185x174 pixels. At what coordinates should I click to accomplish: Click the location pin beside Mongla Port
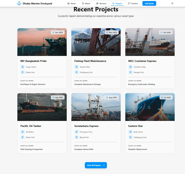coord(131,72)
